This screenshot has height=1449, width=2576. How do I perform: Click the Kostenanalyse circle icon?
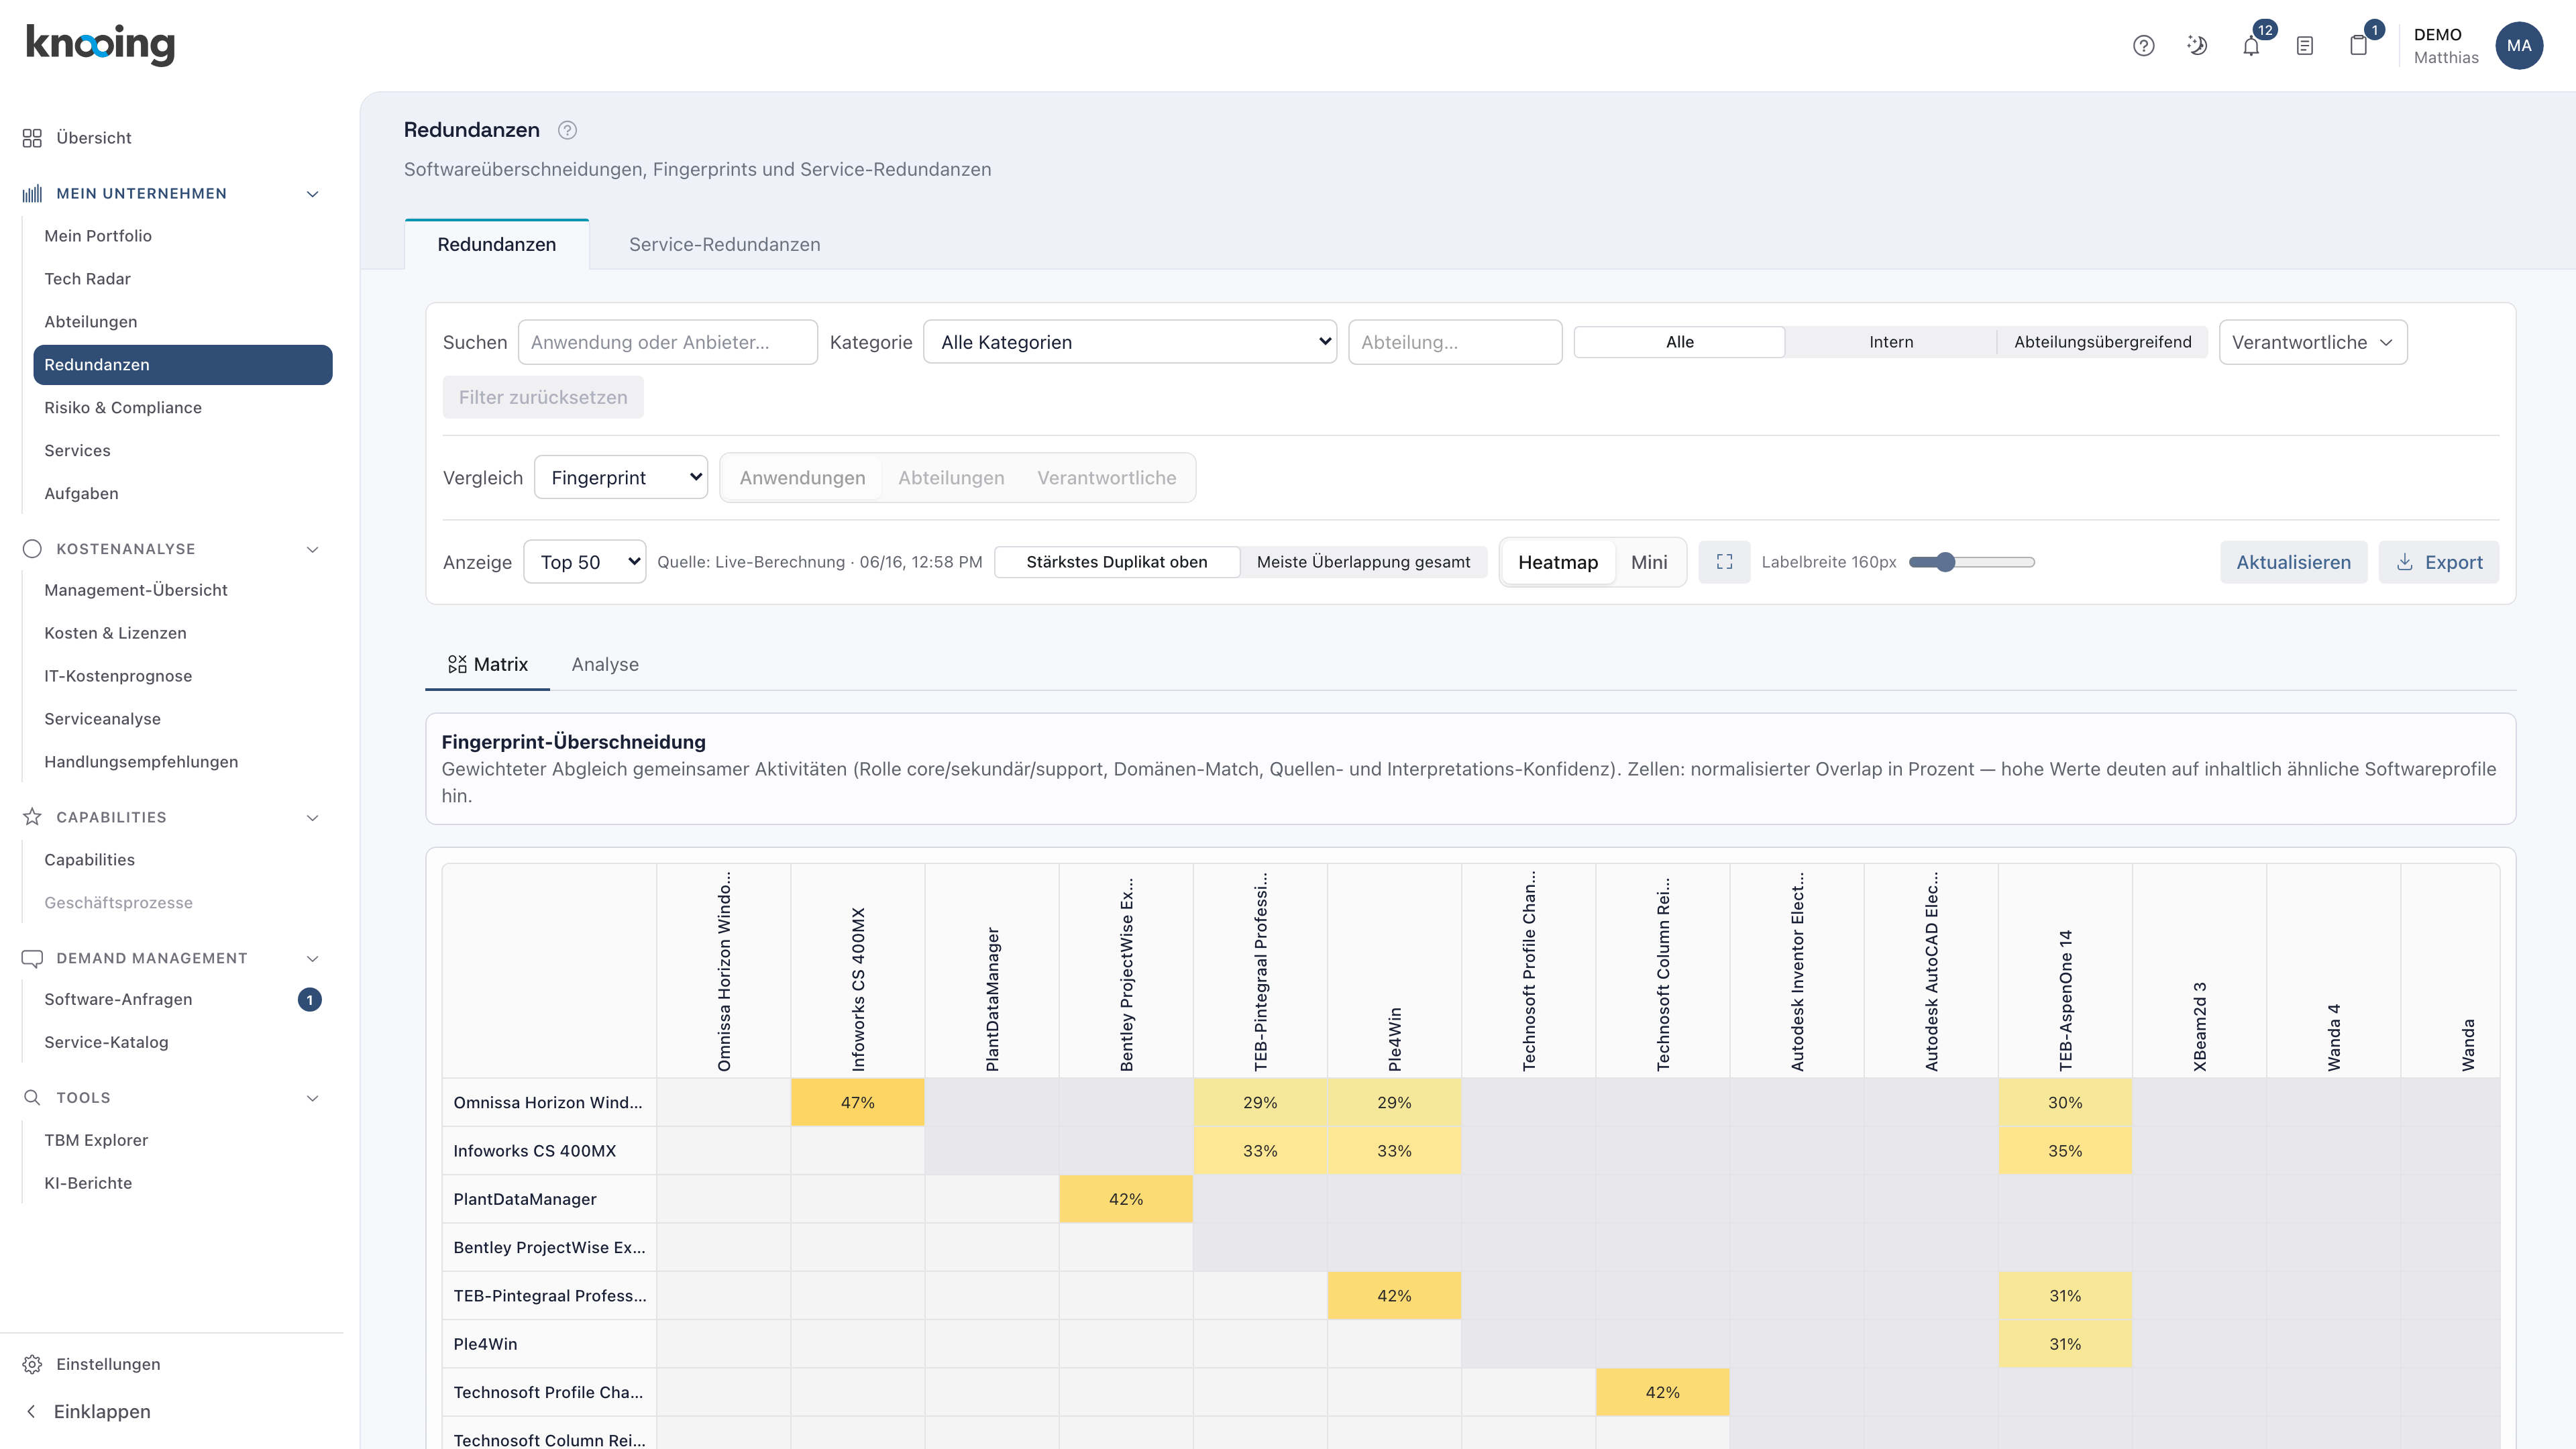[x=32, y=549]
